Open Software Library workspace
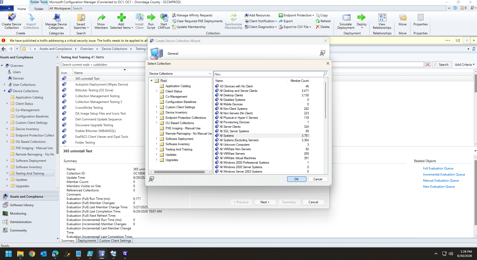The image size is (477, 260). [29, 205]
